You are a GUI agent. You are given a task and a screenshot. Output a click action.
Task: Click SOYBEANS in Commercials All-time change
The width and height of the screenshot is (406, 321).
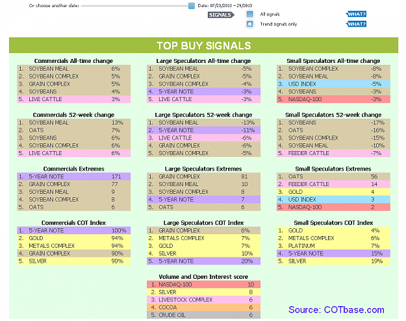74,91
